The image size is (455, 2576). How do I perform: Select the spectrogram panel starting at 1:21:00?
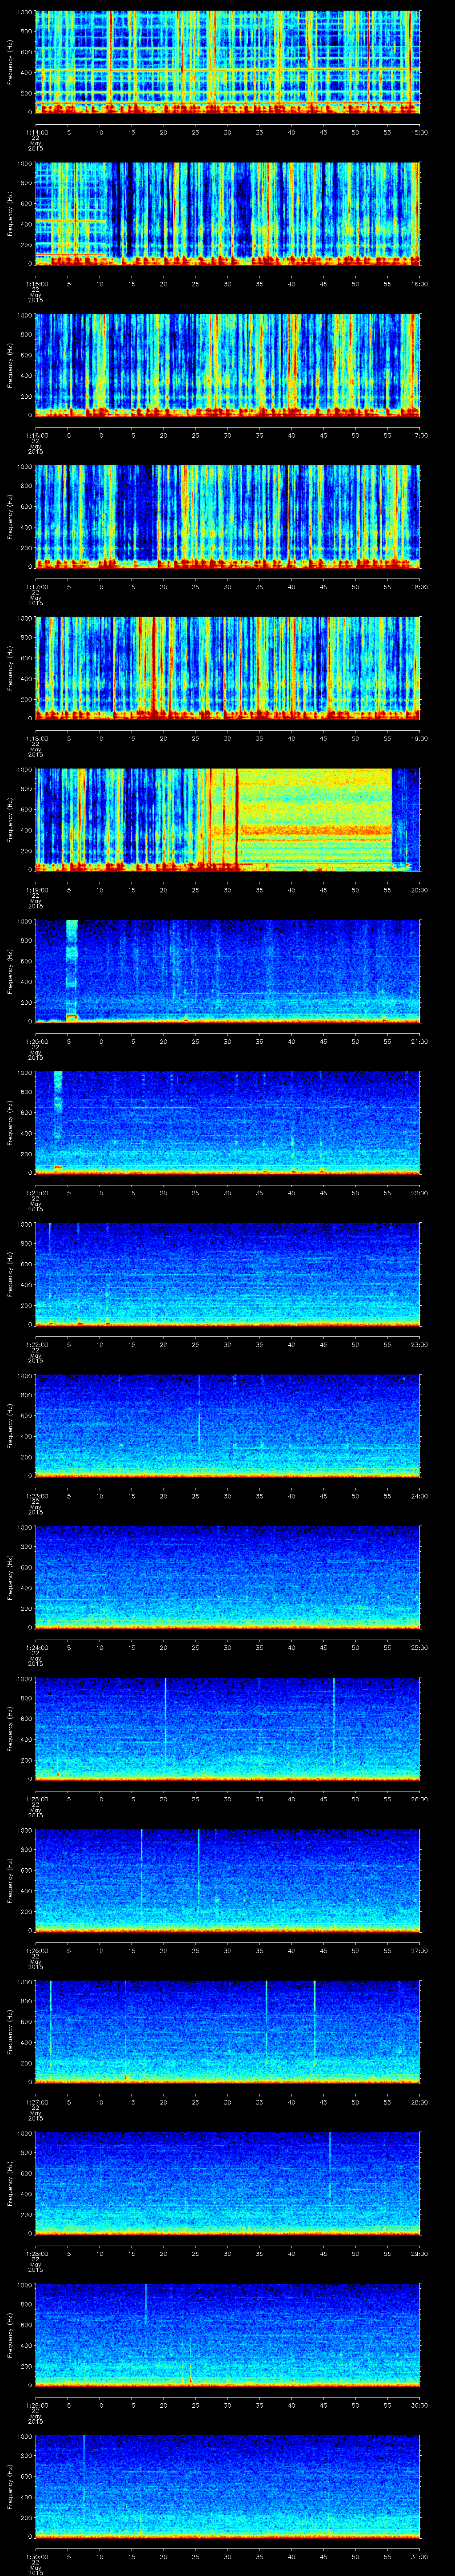pos(228,1123)
